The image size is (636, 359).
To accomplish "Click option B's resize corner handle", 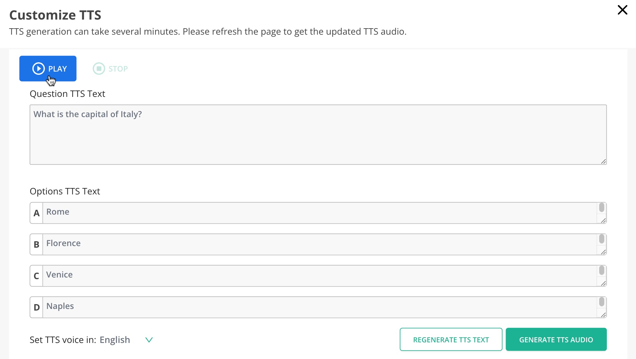I will [603, 252].
